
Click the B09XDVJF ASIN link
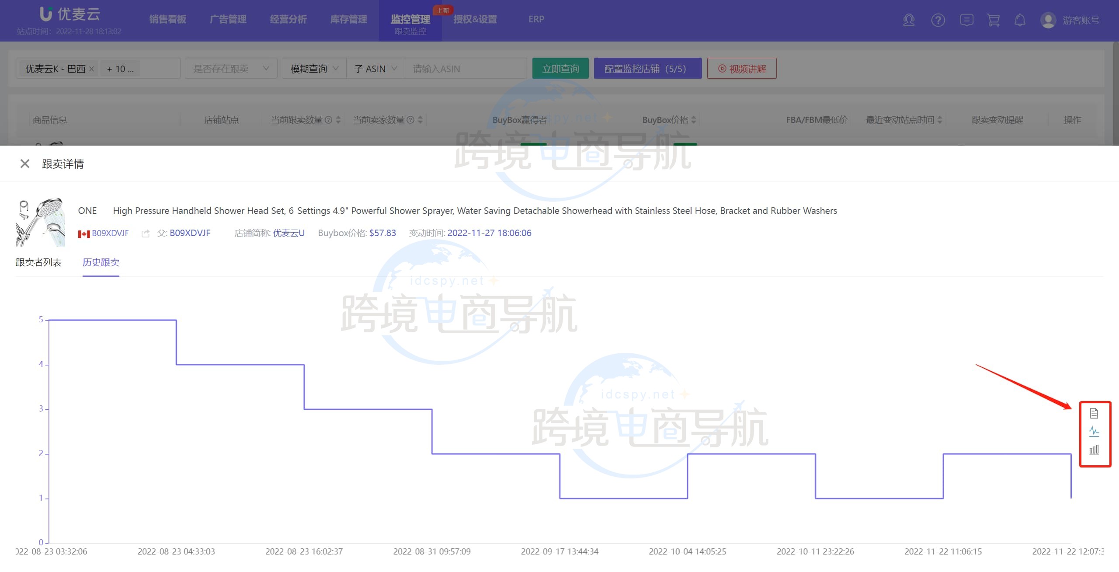coord(110,233)
